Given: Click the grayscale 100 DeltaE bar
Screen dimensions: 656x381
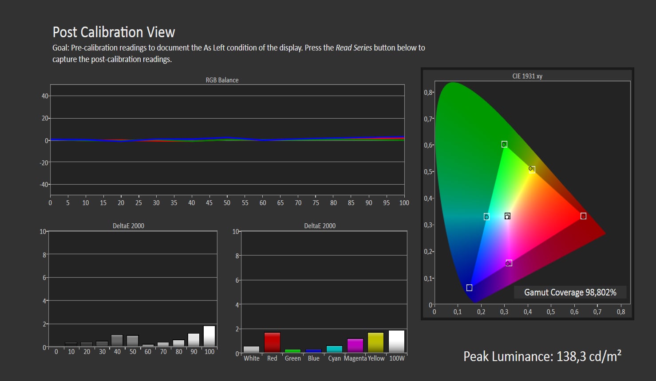Looking at the screenshot, I should tap(209, 336).
